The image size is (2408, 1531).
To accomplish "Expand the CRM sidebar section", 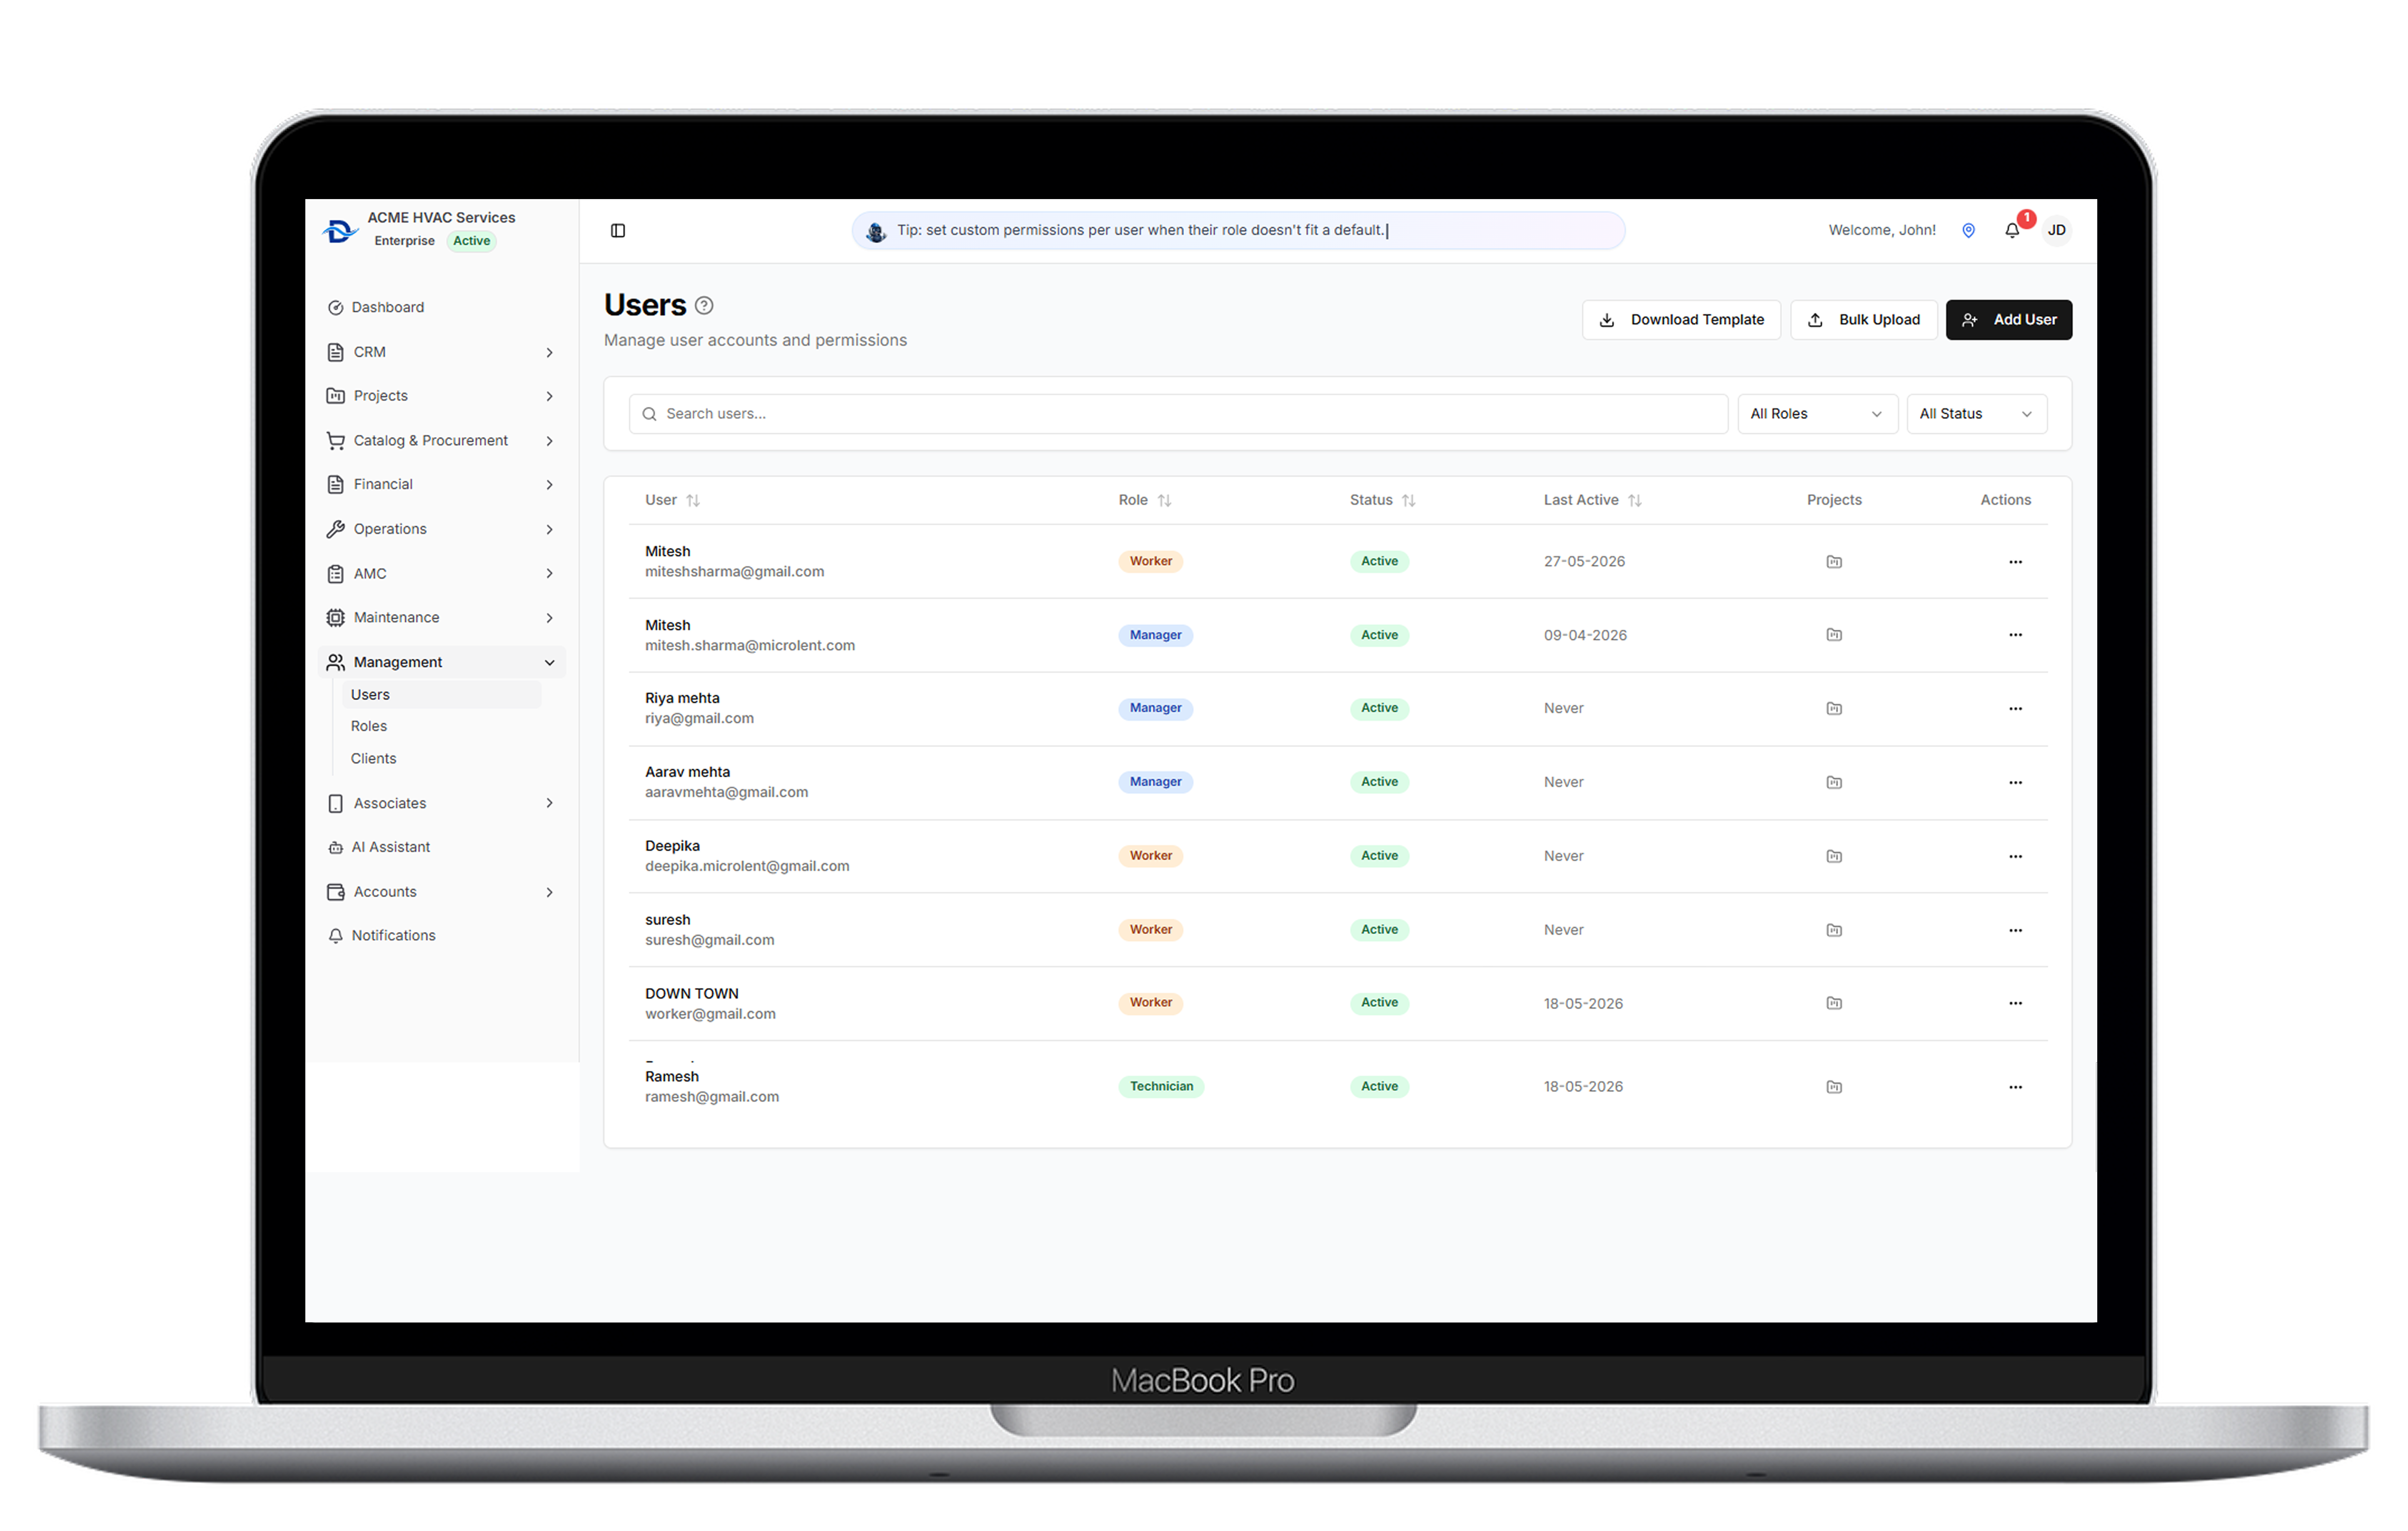I will [441, 352].
